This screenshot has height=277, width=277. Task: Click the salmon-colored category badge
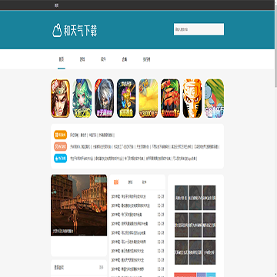tap(60, 147)
